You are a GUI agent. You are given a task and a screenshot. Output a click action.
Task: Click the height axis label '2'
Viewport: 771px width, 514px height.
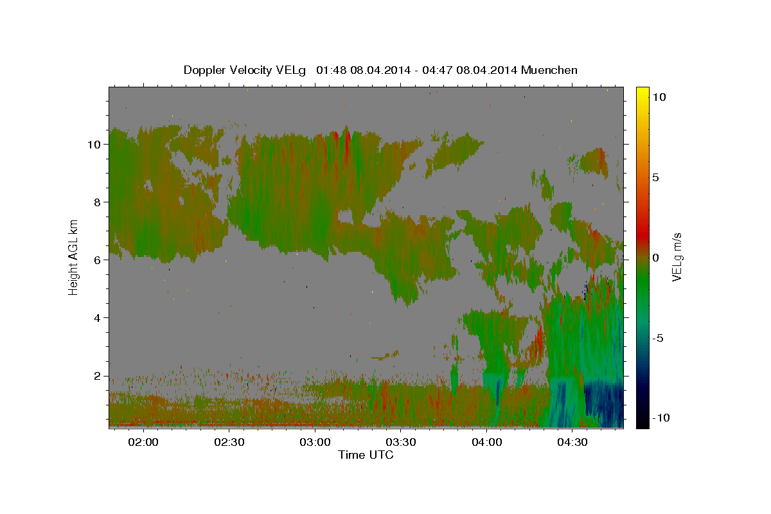coord(98,376)
